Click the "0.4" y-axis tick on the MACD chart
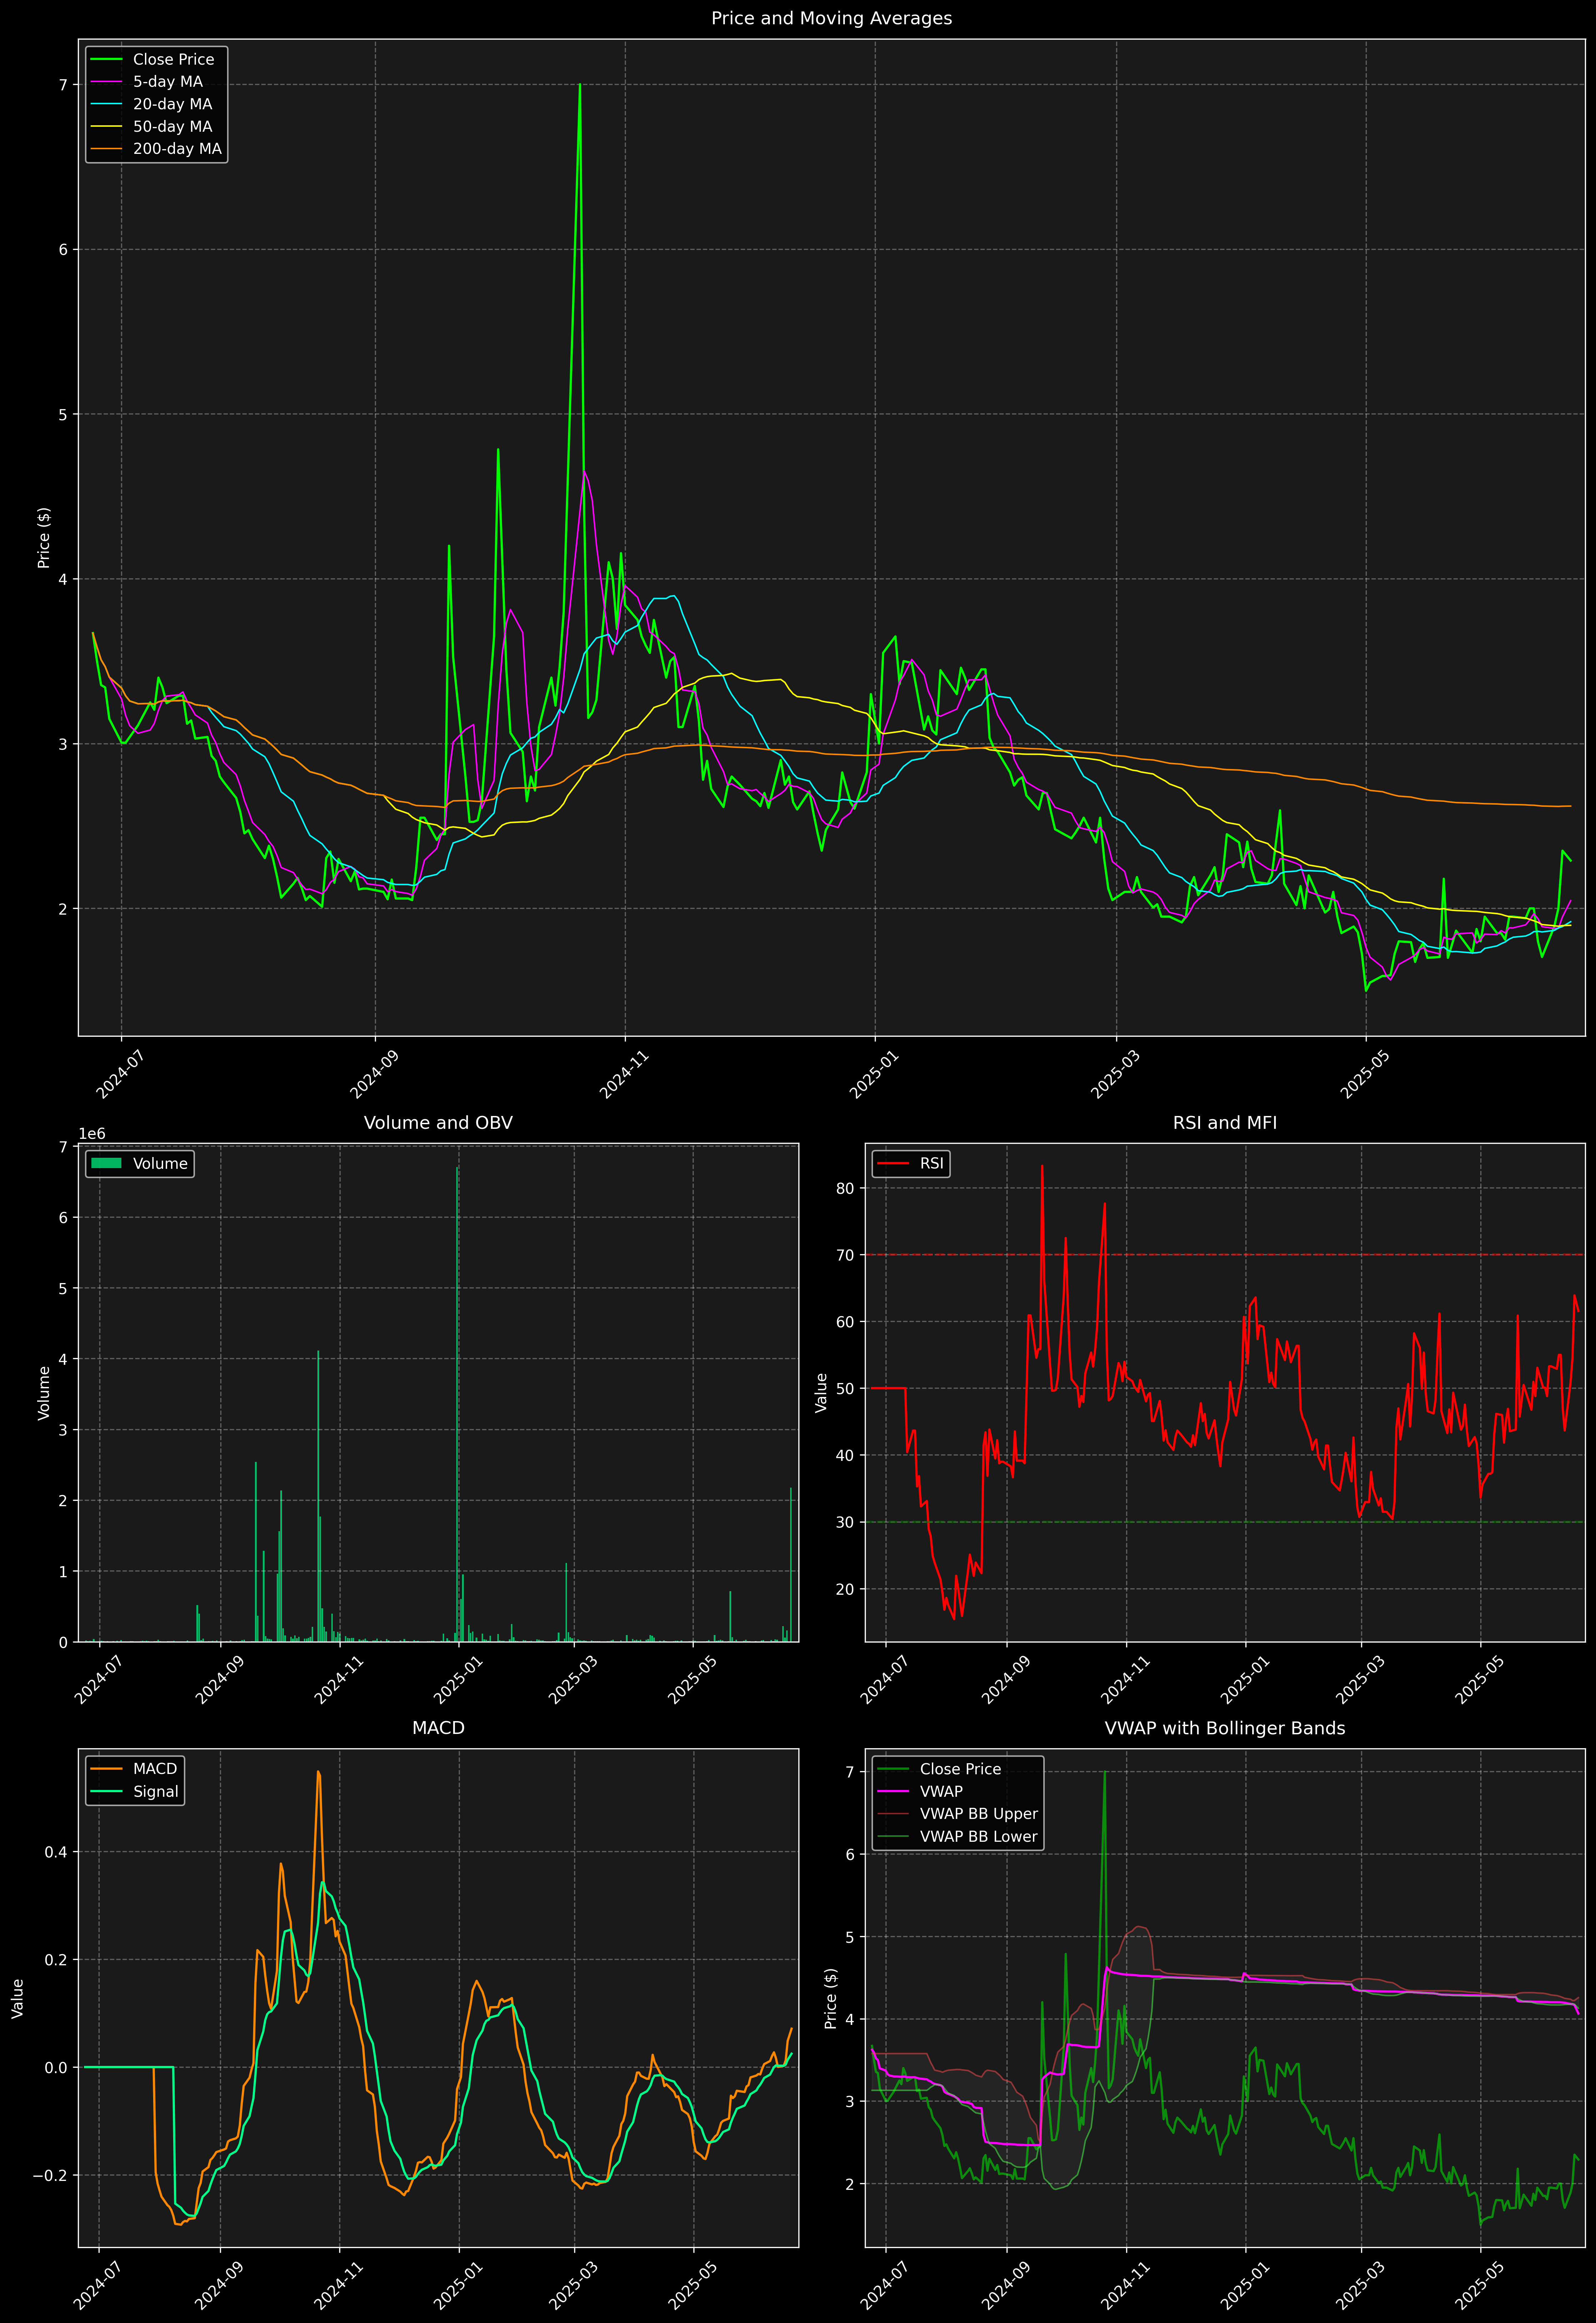Screen dimensions: 1596x2323 point(56,1852)
